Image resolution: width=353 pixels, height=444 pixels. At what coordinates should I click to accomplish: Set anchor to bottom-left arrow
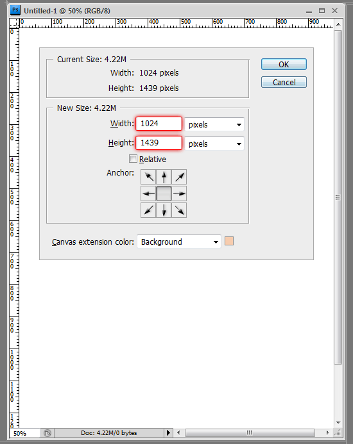point(148,210)
